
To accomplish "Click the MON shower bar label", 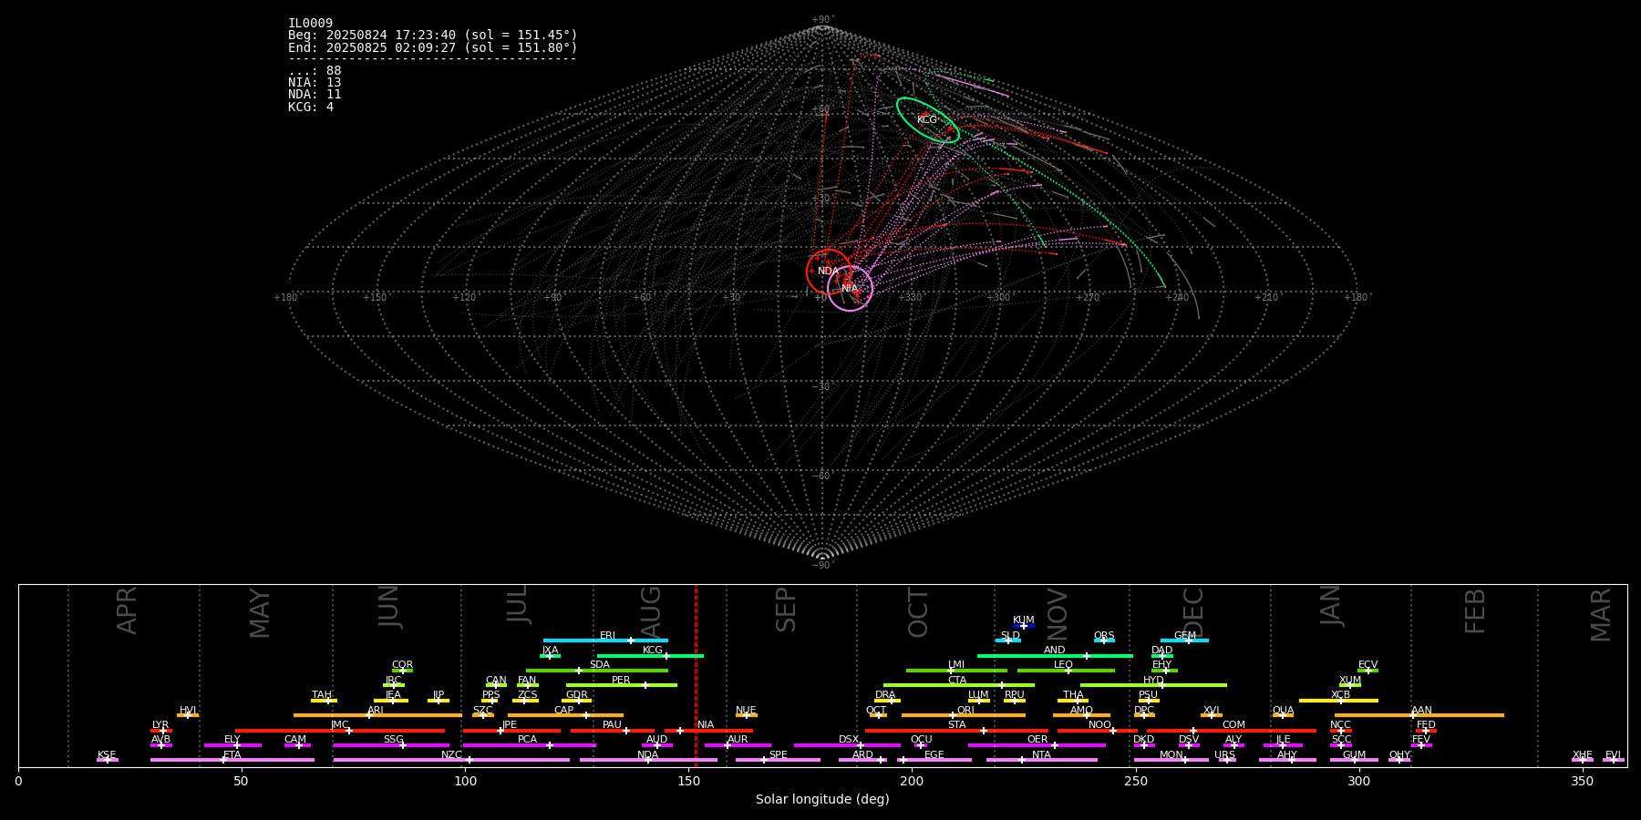I will pos(1171,755).
